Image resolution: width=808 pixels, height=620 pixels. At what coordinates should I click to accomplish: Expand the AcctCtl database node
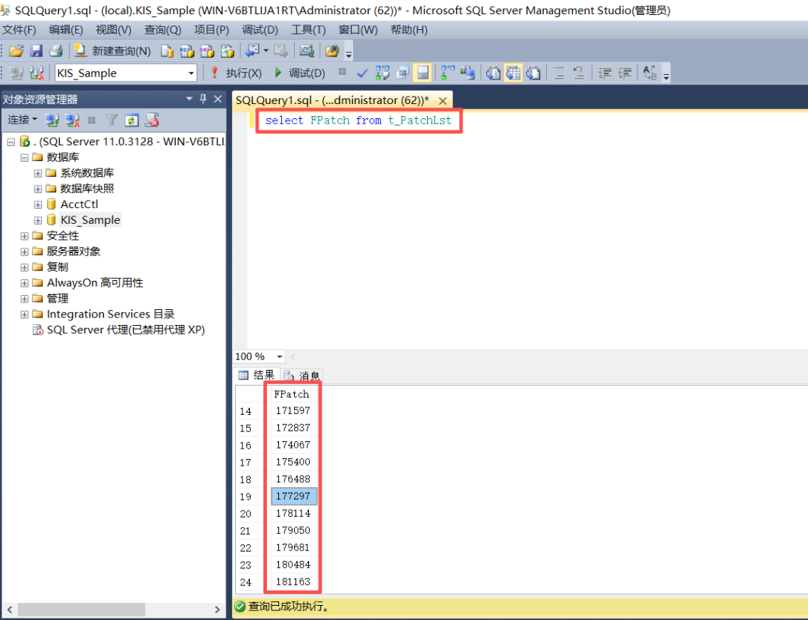point(38,204)
